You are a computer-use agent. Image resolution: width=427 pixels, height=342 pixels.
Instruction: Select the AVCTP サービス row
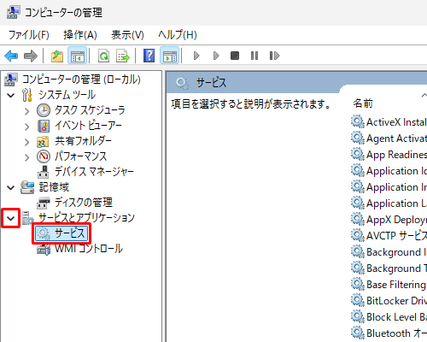click(389, 236)
